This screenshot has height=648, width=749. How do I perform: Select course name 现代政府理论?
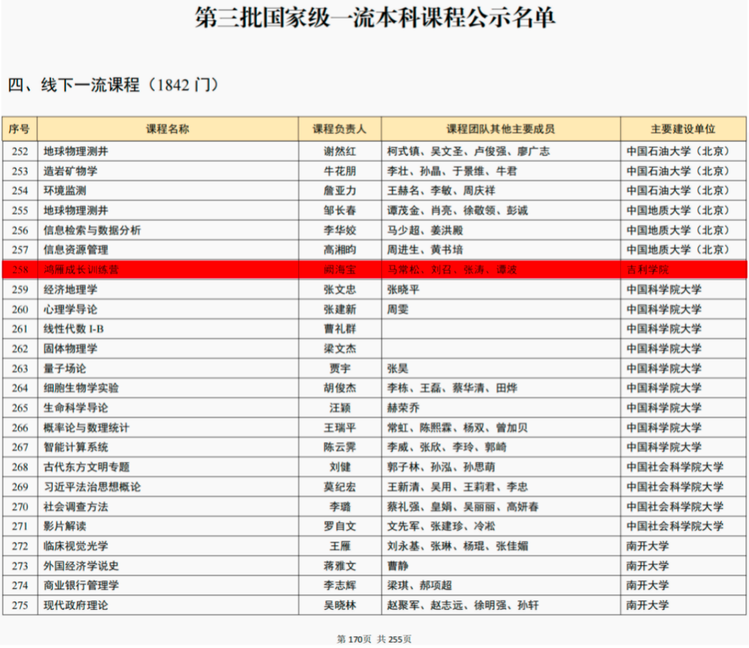76,605
